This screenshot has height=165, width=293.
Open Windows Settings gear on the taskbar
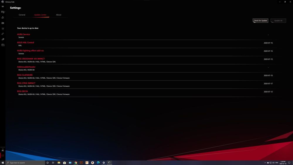click(104, 163)
